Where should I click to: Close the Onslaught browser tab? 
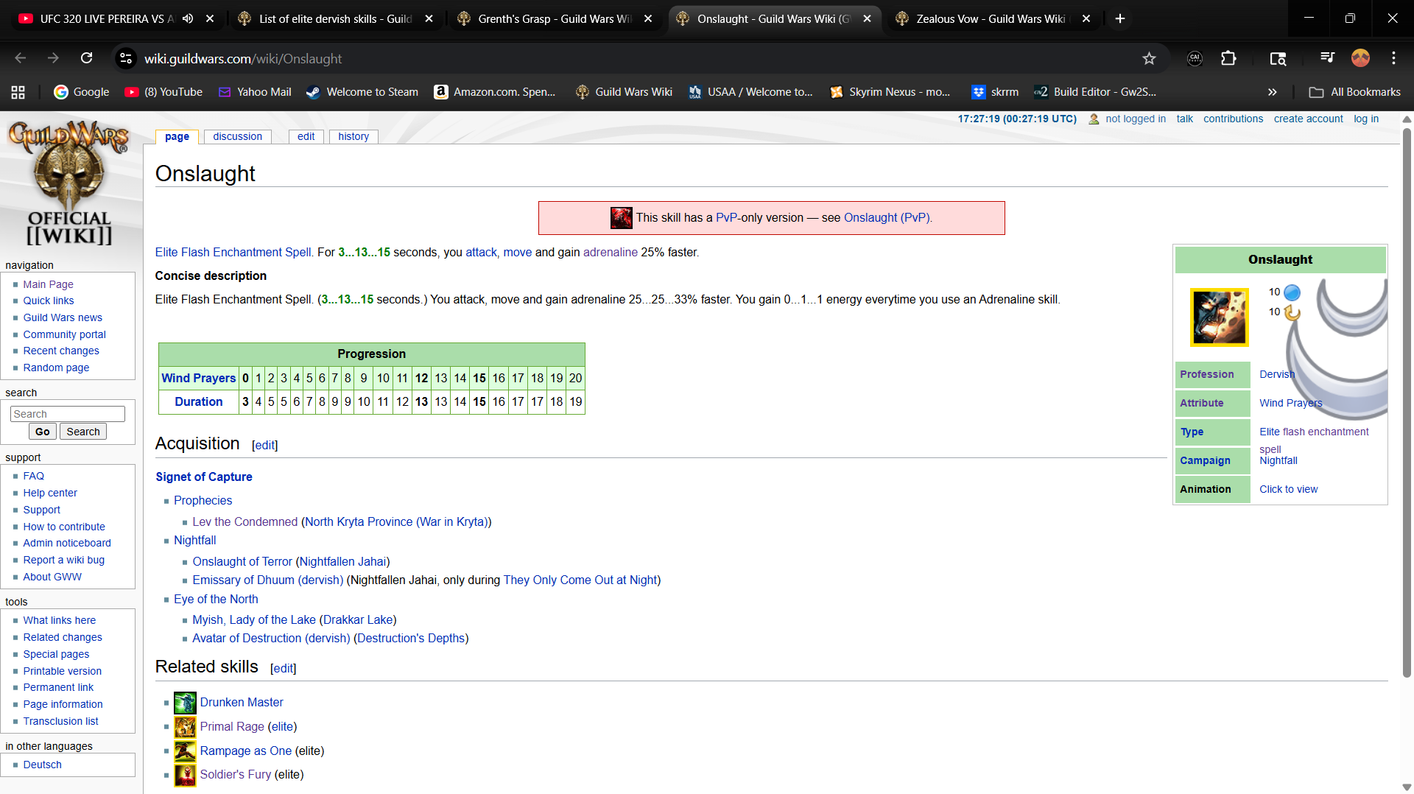(867, 18)
